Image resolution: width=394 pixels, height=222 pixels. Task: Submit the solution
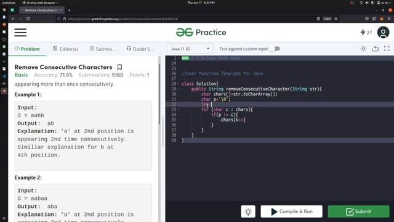[358, 212]
